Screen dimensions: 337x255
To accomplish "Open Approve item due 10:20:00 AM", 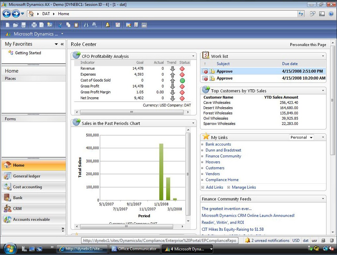I will (263, 78).
